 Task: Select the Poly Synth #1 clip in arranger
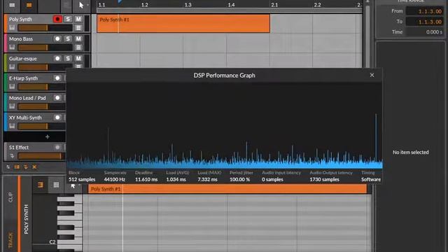[183, 23]
